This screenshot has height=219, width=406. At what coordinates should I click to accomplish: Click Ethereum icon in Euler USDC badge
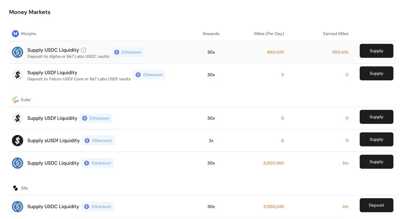(x=87, y=163)
